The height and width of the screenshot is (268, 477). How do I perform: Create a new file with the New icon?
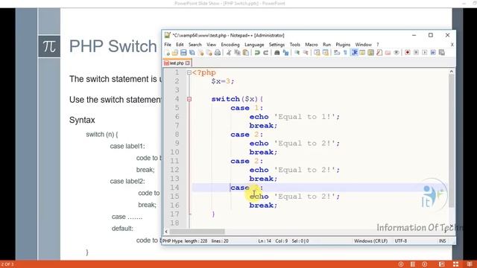click(167, 53)
